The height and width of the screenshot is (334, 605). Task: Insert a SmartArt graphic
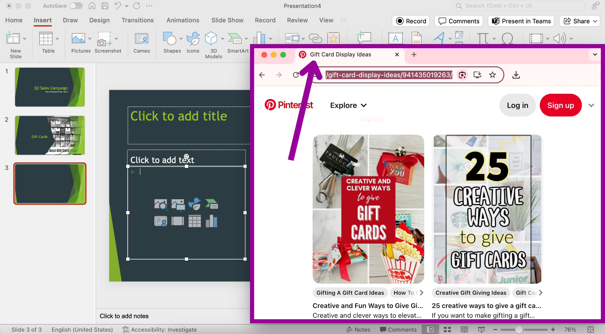pyautogui.click(x=235, y=38)
